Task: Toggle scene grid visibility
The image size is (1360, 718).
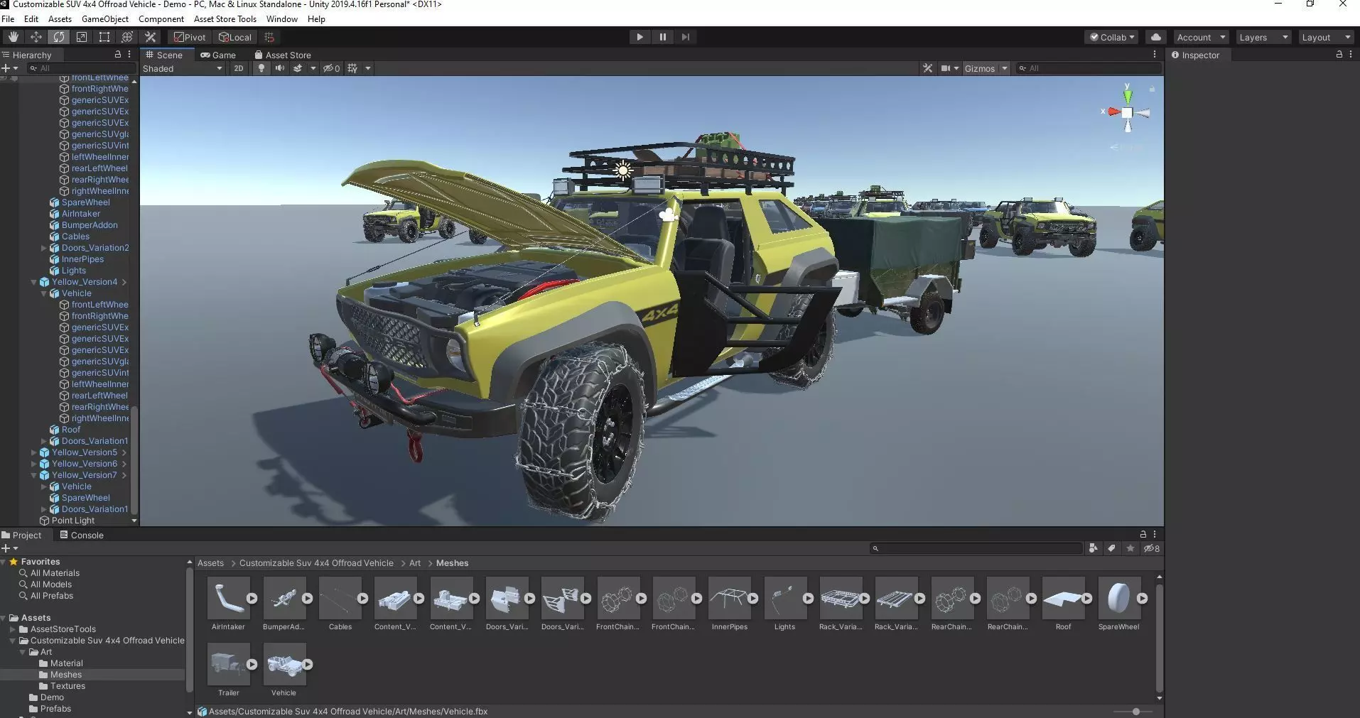Action: tap(352, 68)
